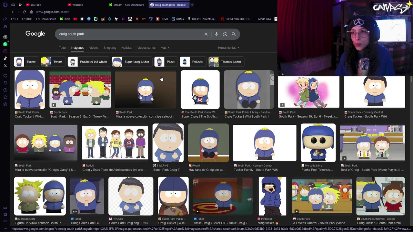Select the Noticias search tab
Viewport: 413px width, 232px height.
[126, 48]
